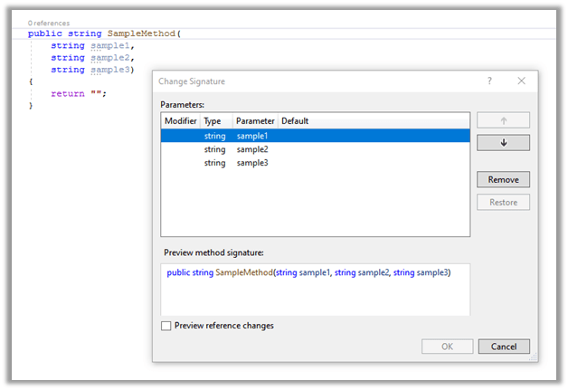Click the return statement in the editor
Image resolution: width=568 pixels, height=390 pixels.
click(67, 93)
